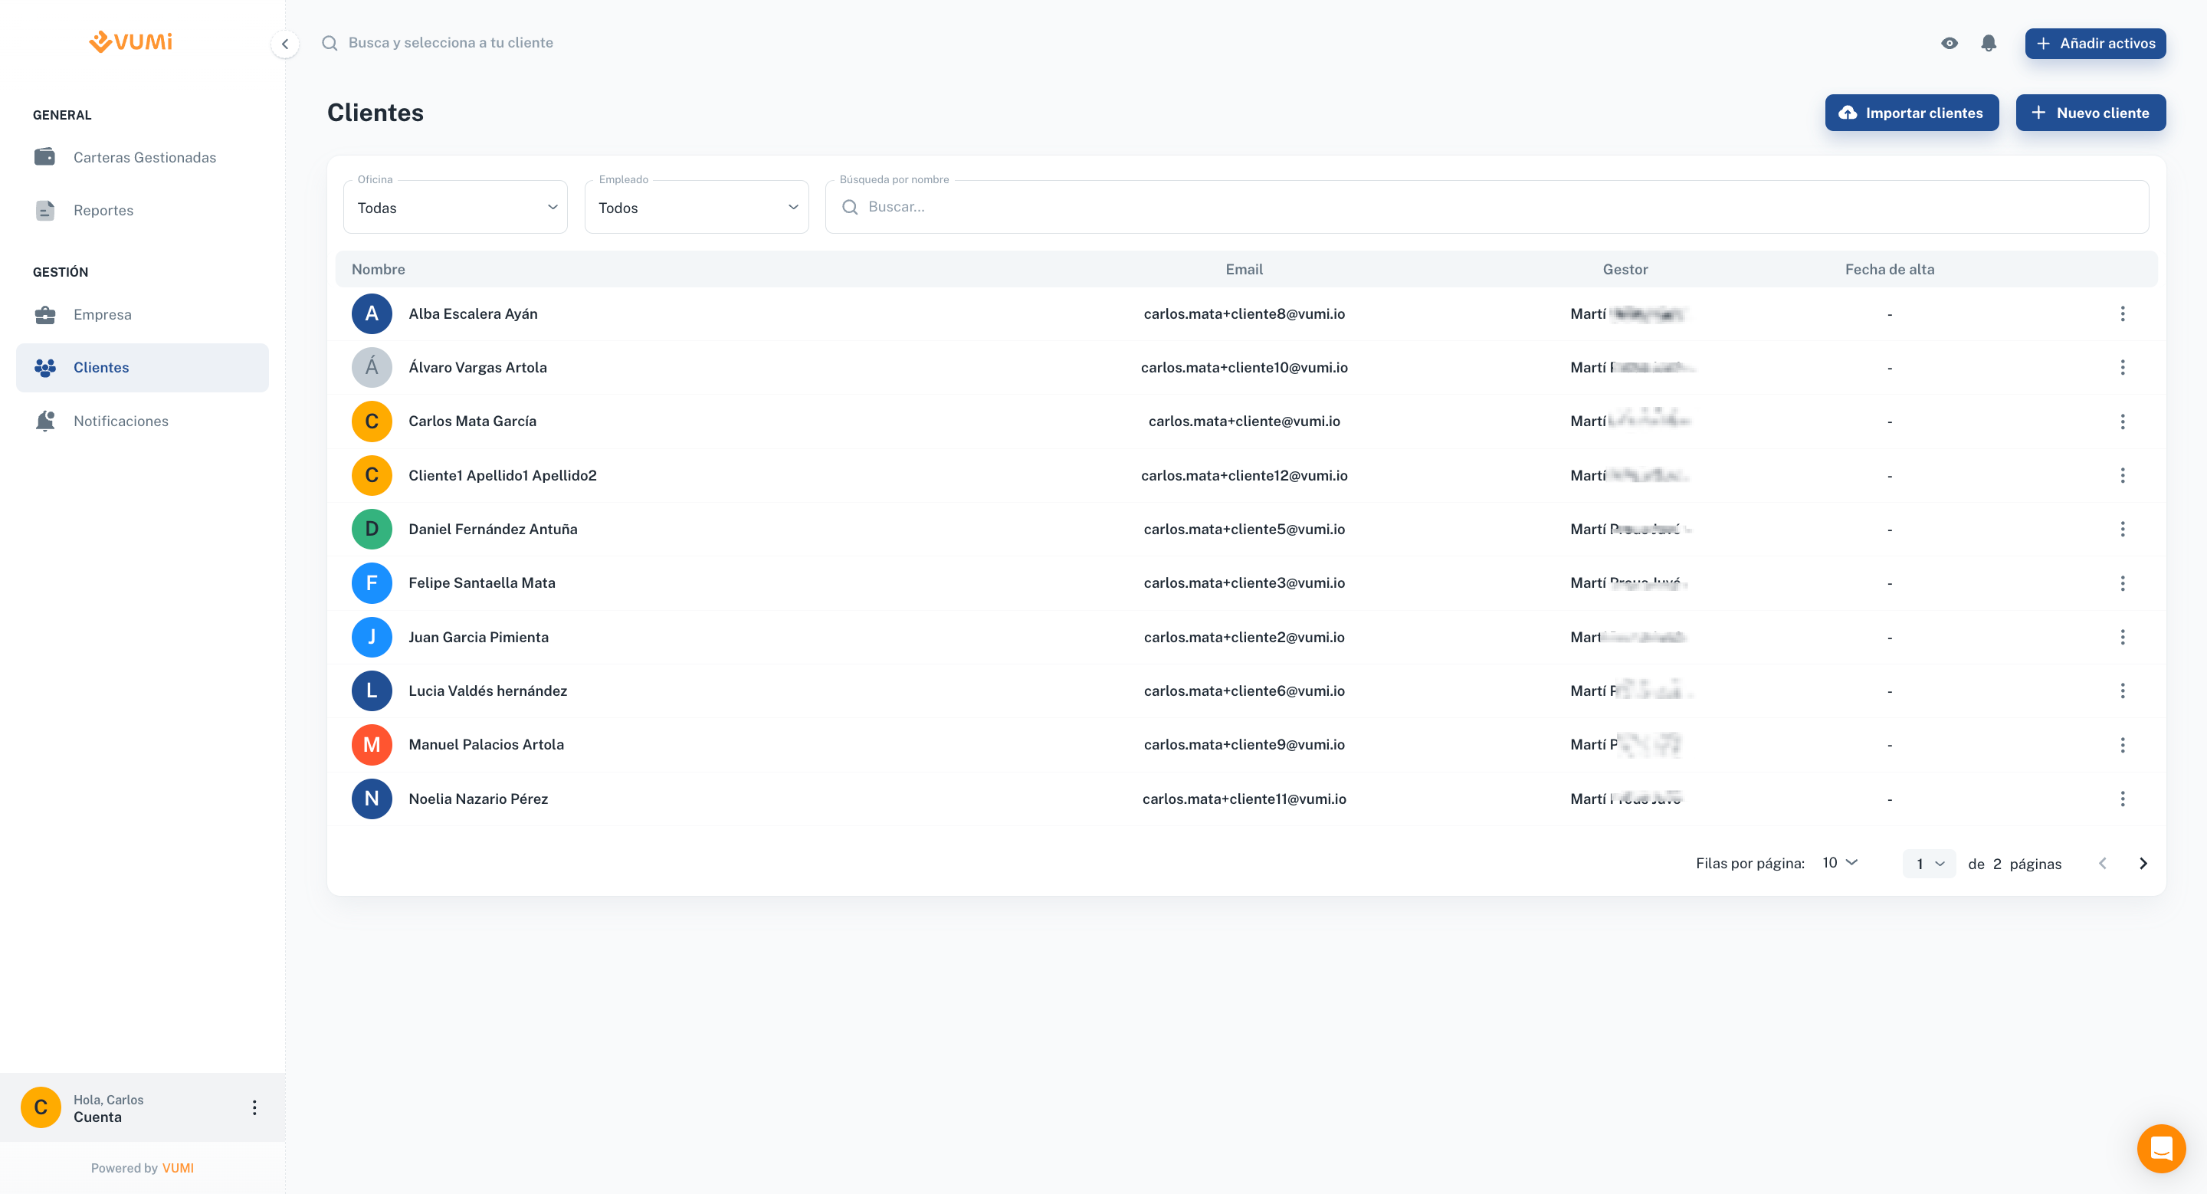Sort by Nombre column header
This screenshot has width=2207, height=1194.
tap(378, 269)
